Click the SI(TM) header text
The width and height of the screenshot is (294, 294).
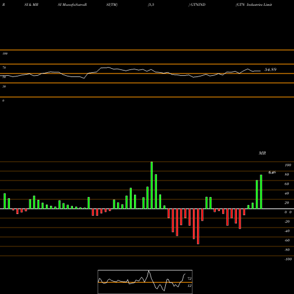point(112,5)
